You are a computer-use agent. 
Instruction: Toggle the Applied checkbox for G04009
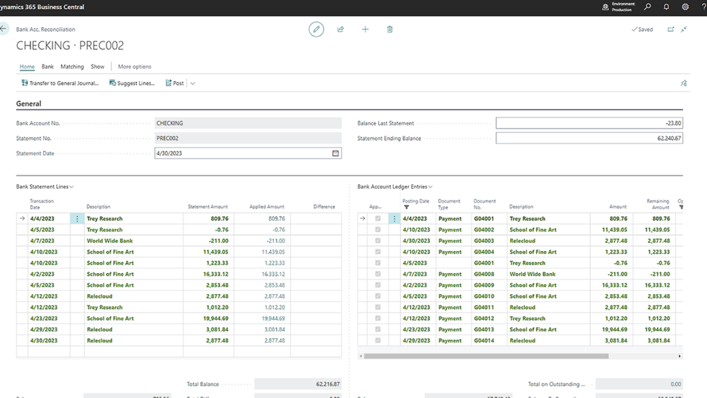click(x=377, y=285)
